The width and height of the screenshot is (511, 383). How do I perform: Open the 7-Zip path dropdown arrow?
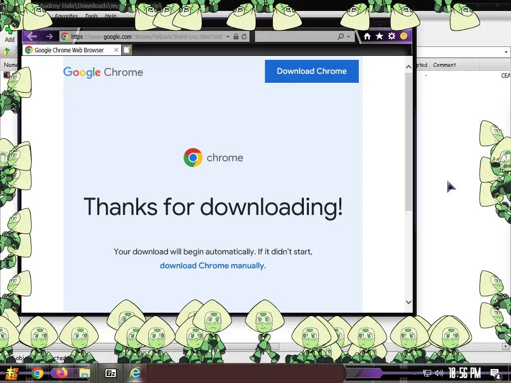coord(506,52)
